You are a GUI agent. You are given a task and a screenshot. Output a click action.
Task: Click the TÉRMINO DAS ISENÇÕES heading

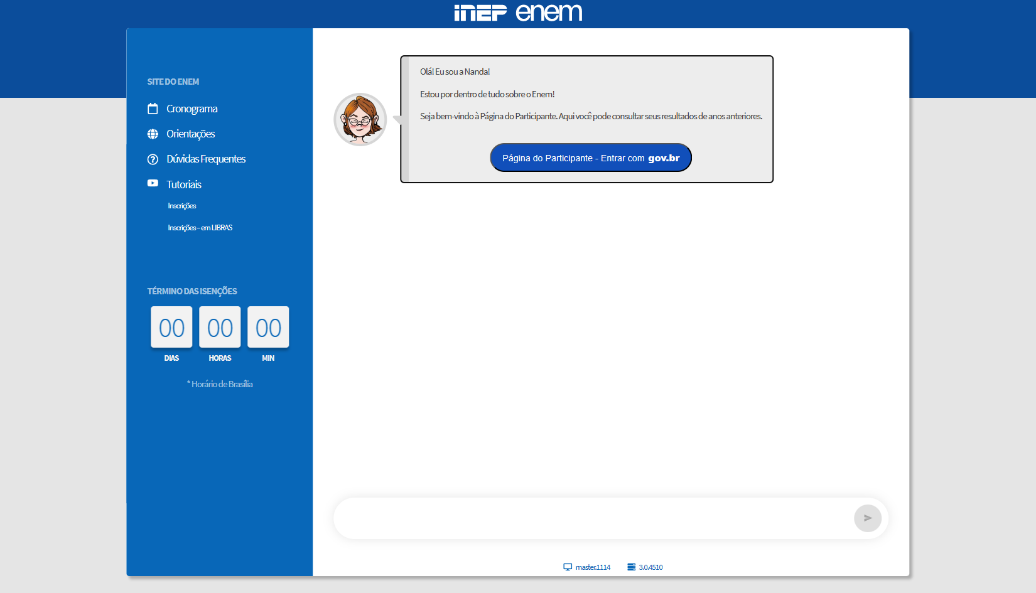(192, 291)
